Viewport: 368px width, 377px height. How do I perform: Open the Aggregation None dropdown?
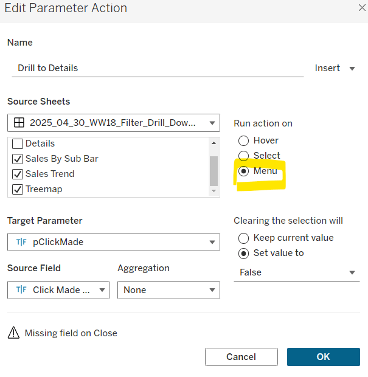[212, 290]
